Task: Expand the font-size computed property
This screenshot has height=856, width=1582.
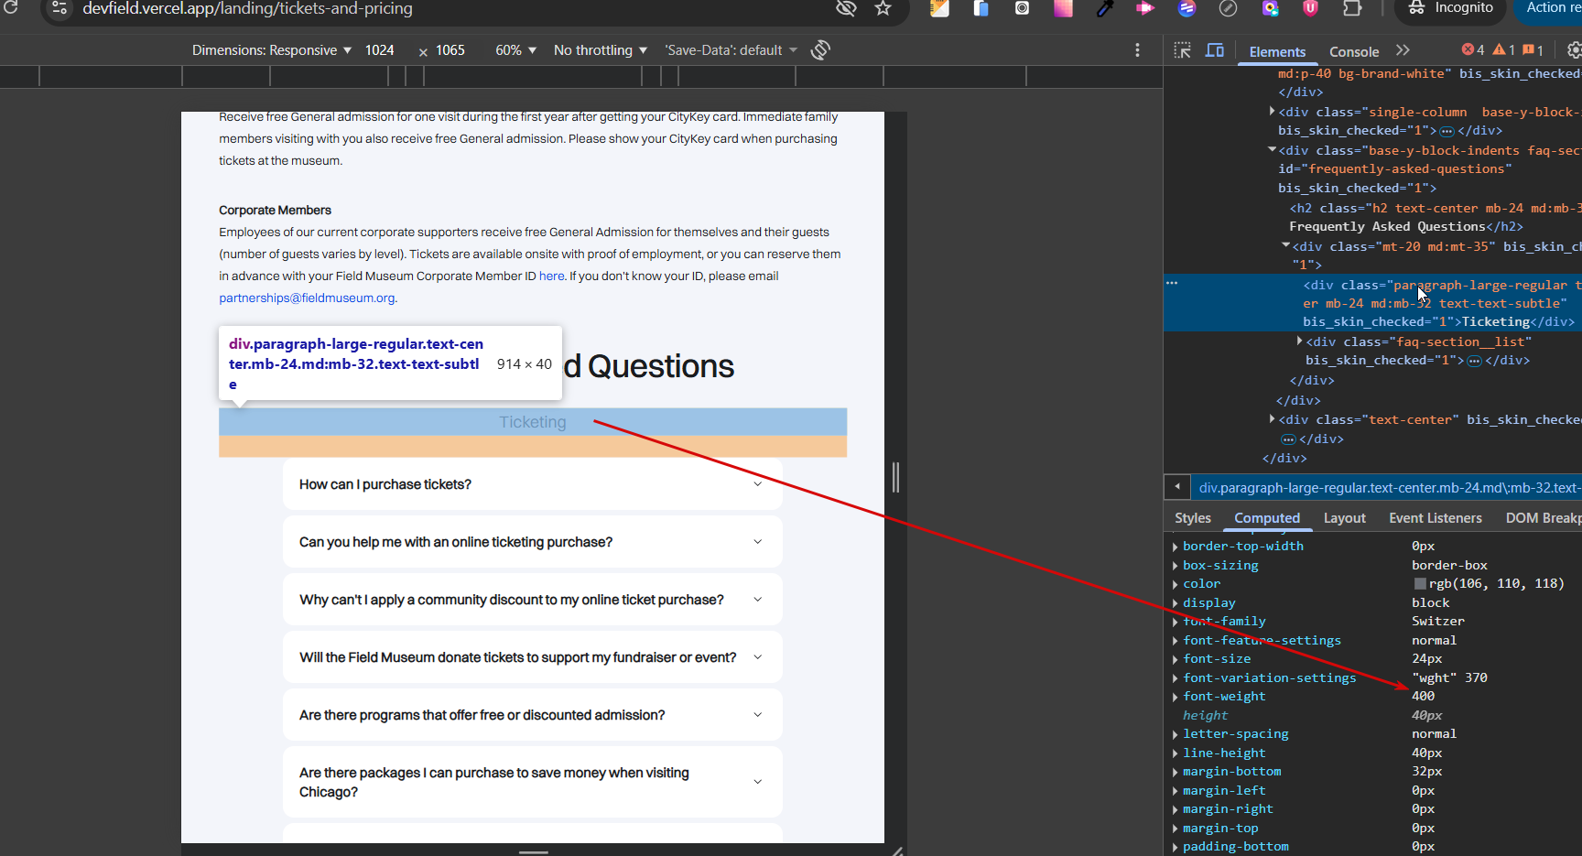Action: click(1175, 659)
